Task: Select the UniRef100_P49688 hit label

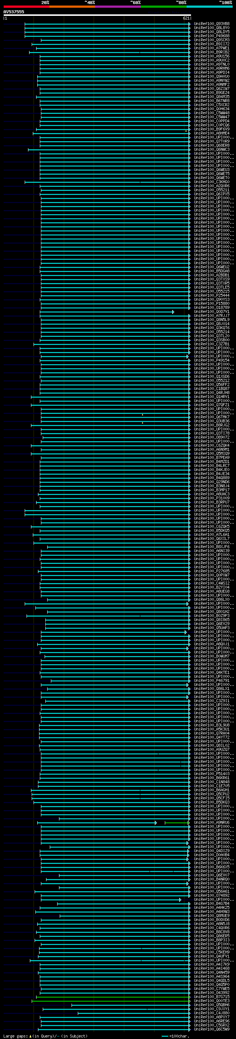Action: [x=211, y=36]
